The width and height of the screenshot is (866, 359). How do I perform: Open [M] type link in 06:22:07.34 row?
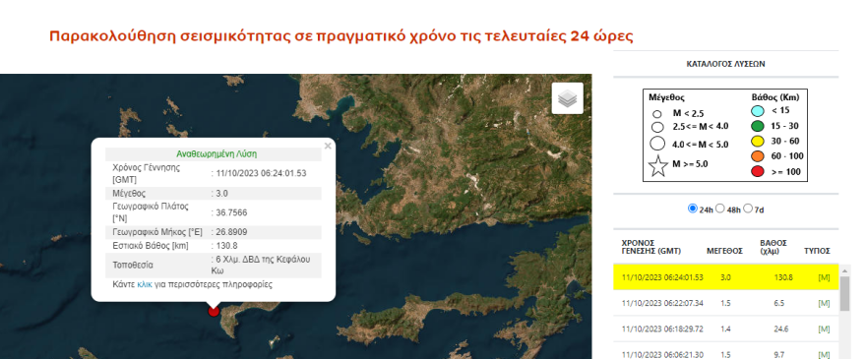(x=824, y=303)
